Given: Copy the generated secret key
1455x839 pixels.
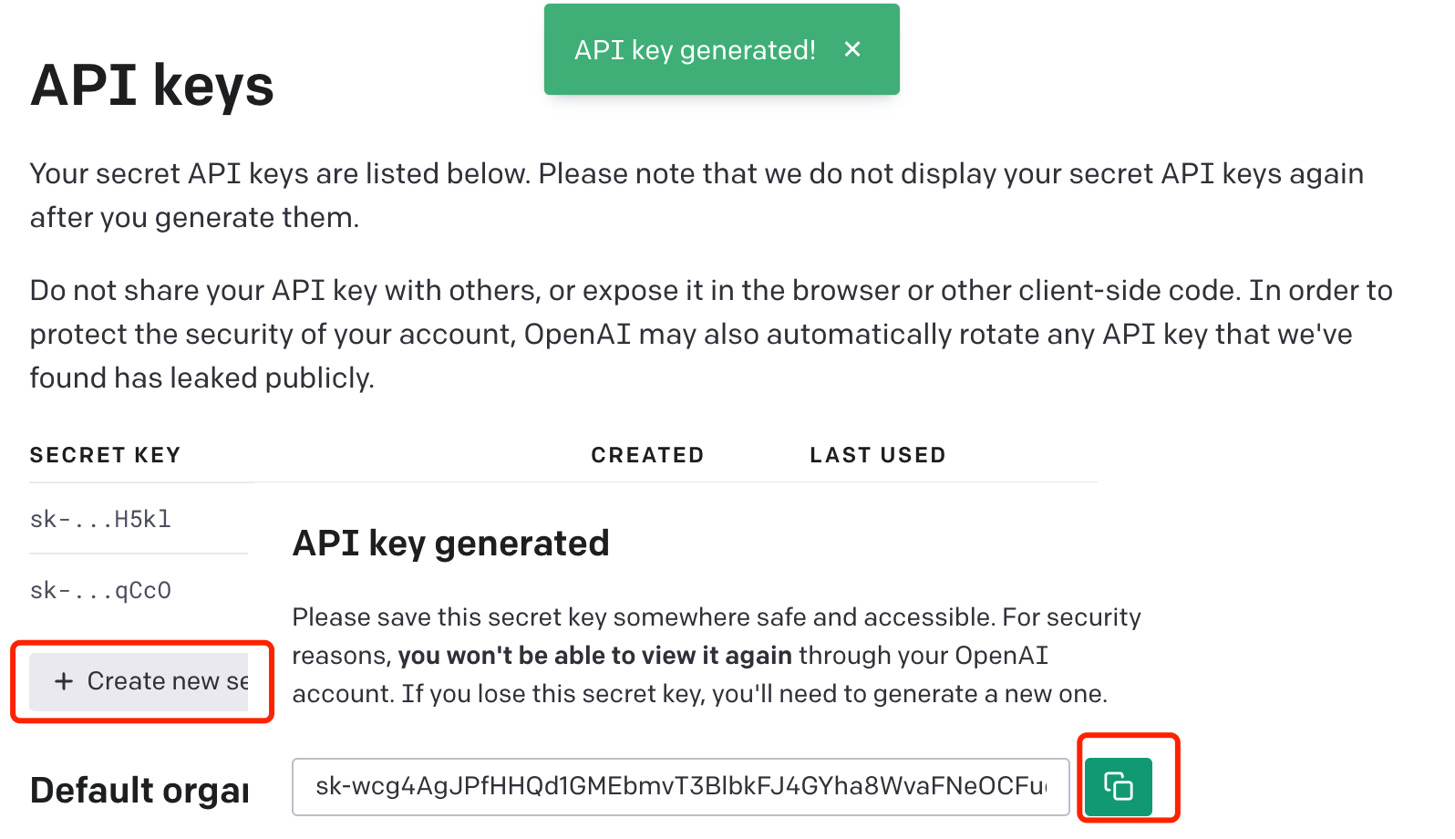Looking at the screenshot, I should pos(1118,786).
